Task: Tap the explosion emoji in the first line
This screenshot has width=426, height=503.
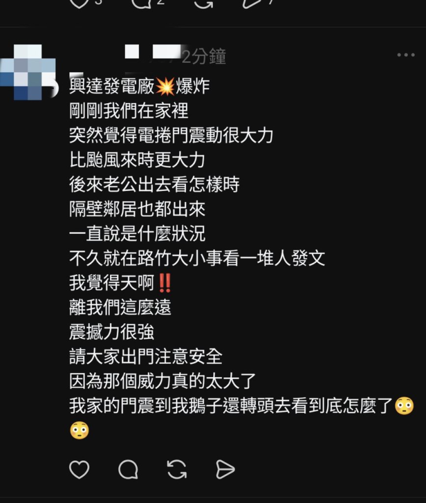Action: click(165, 86)
